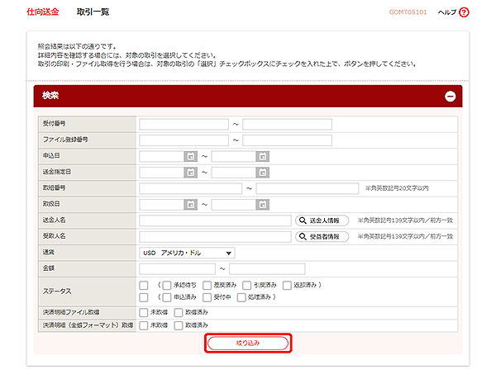Screen dimensions: 496x379
Task: Focus the ファイル登録番号 start input field
Action: pyautogui.click(x=184, y=140)
